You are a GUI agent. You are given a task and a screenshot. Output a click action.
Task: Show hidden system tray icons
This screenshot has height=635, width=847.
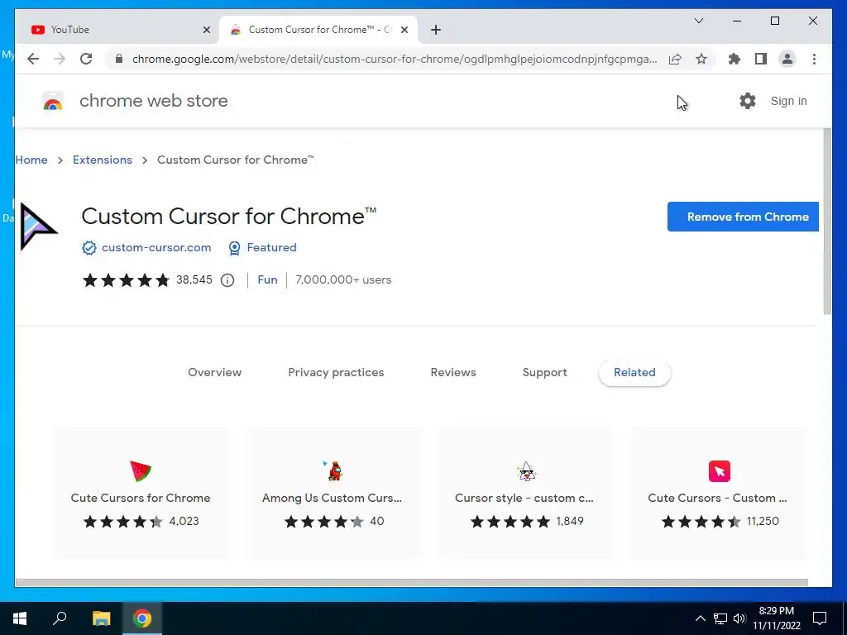pos(700,618)
